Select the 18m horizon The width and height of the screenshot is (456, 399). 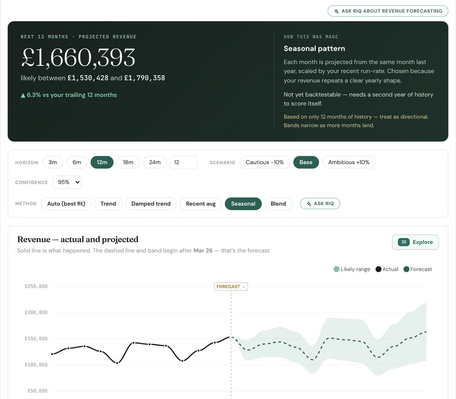pyautogui.click(x=128, y=162)
